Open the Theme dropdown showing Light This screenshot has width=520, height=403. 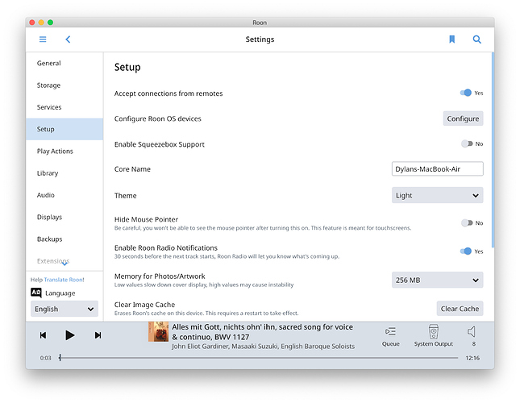(437, 195)
